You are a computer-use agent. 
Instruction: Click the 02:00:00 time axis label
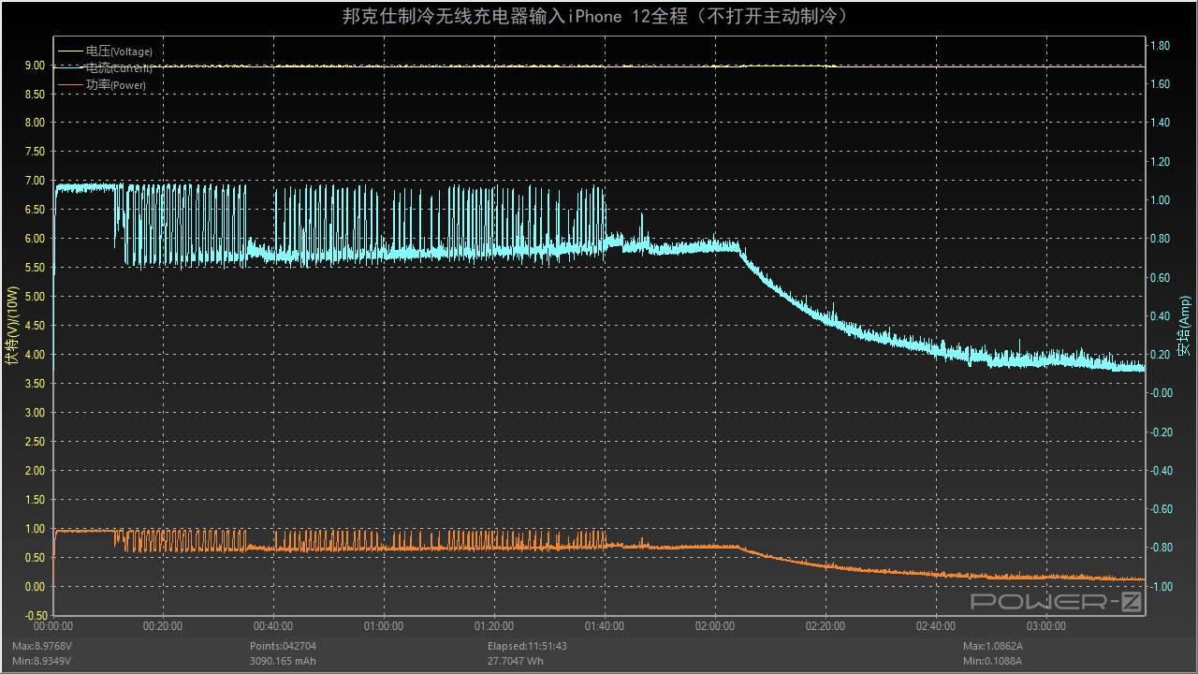point(715,626)
